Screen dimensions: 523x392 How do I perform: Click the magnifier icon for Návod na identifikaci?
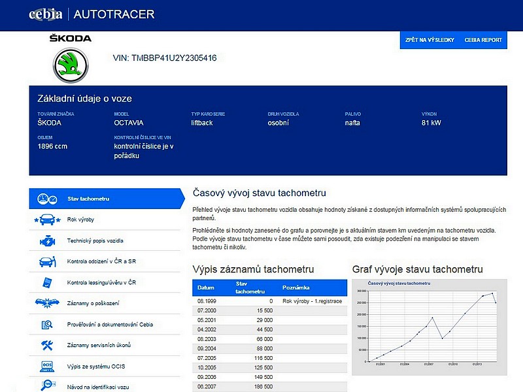pos(48,385)
